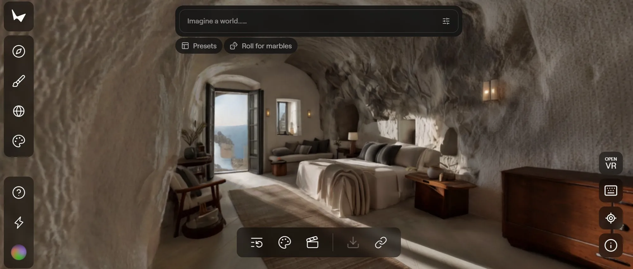Screen dimensions: 633x269
Task: Click the clapperboard video icon
Action: click(312, 242)
